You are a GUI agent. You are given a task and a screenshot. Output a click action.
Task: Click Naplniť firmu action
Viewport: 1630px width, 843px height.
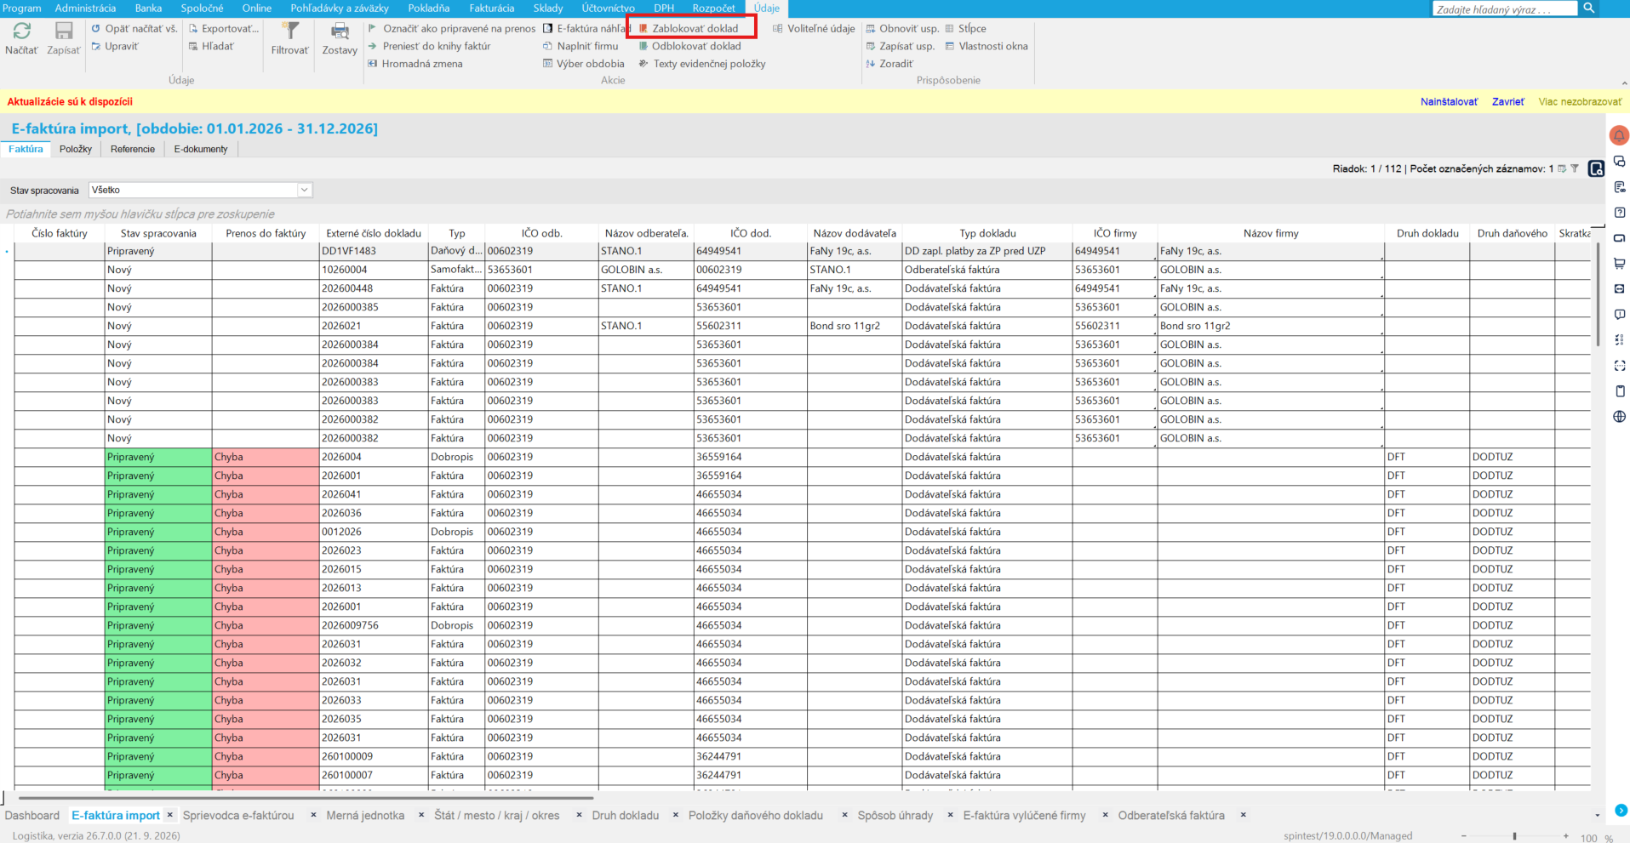click(581, 46)
